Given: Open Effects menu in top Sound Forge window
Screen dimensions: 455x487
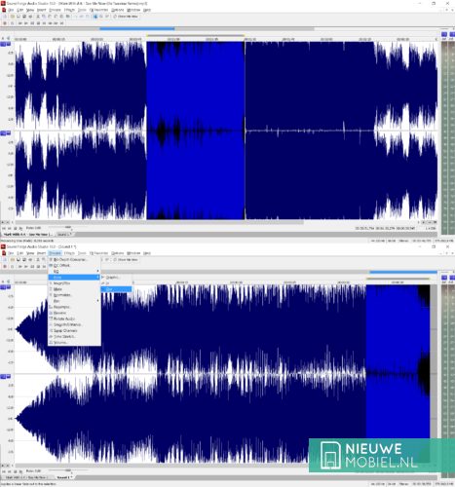Looking at the screenshot, I should click(69, 10).
